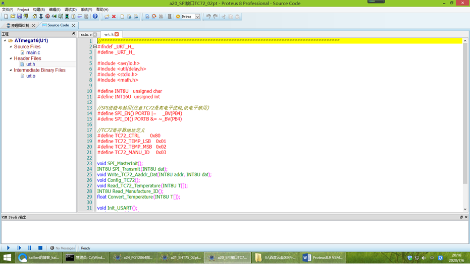Click the Source Code toolbar icon

point(80,17)
